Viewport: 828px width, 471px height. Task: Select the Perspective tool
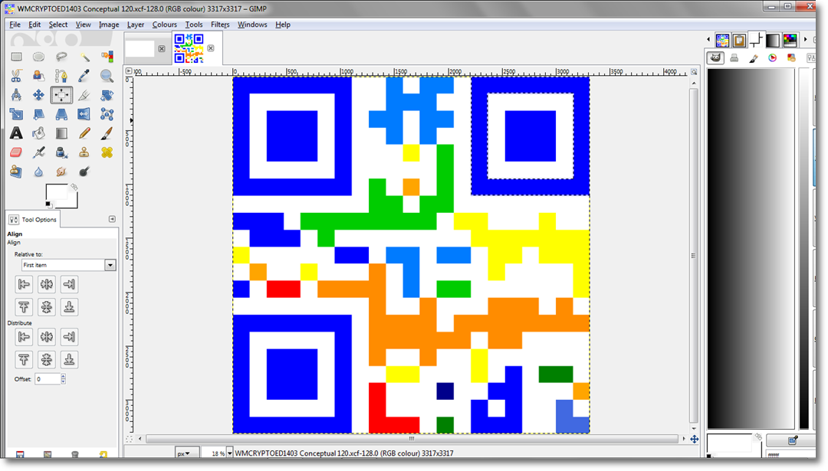(61, 114)
